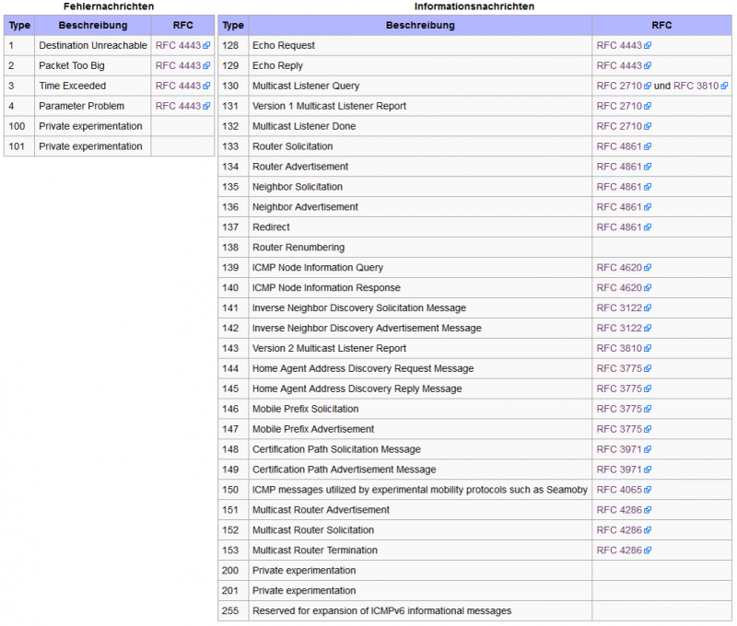Open RFC 3971 link for Certification Path Advertisement
The image size is (737, 626).
point(624,469)
